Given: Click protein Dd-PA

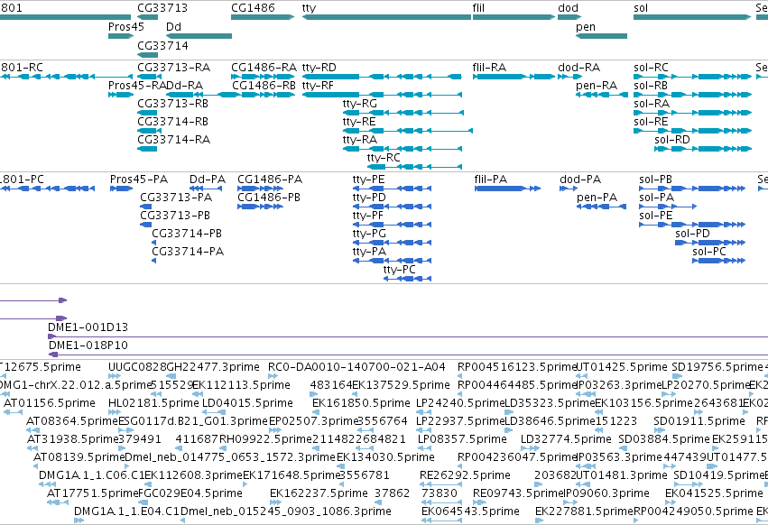Looking at the screenshot, I should pyautogui.click(x=206, y=189).
